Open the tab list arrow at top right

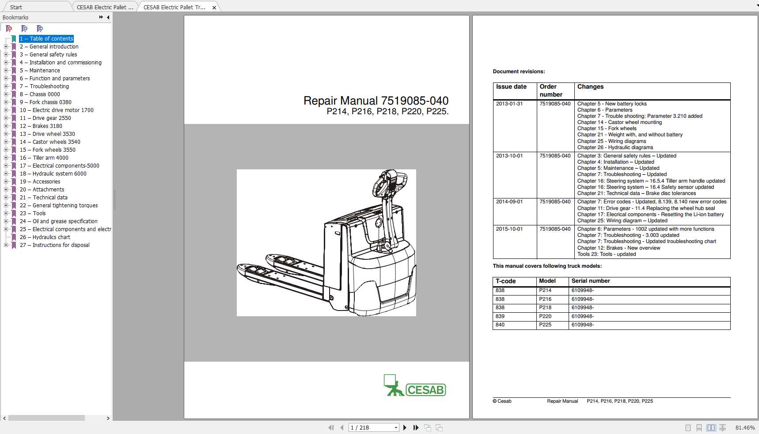[x=757, y=6]
